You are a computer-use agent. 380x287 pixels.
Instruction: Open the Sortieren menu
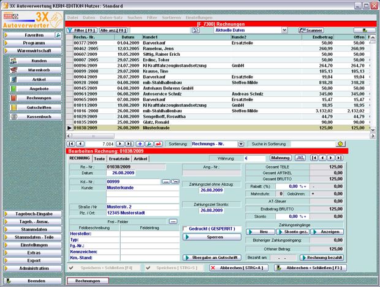pyautogui.click(x=172, y=17)
